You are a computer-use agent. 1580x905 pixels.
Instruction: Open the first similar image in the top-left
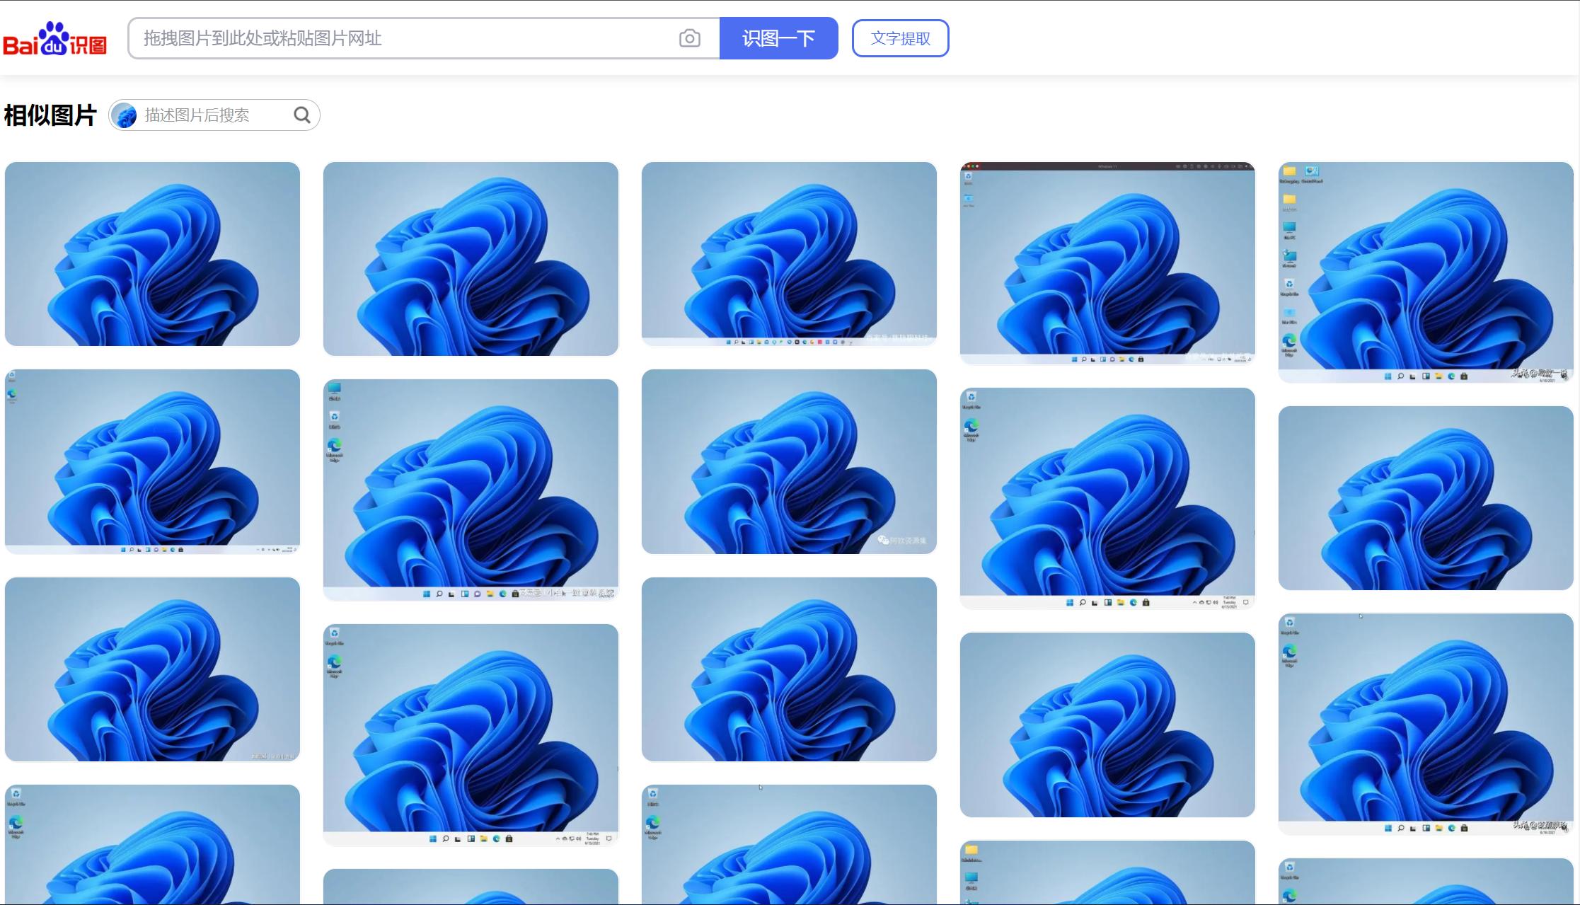click(152, 254)
